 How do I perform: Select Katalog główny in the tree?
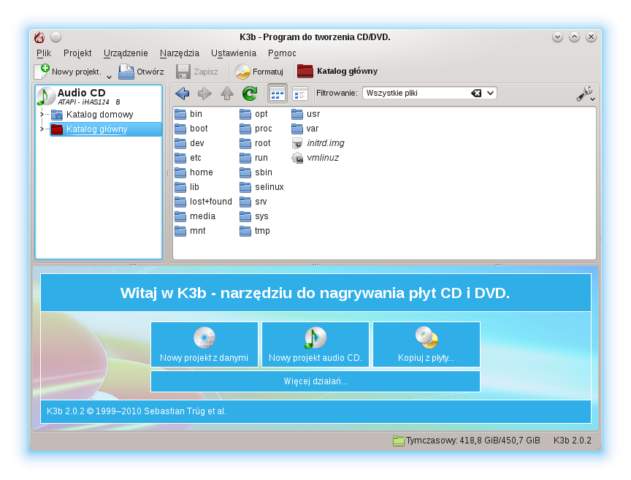tap(105, 129)
